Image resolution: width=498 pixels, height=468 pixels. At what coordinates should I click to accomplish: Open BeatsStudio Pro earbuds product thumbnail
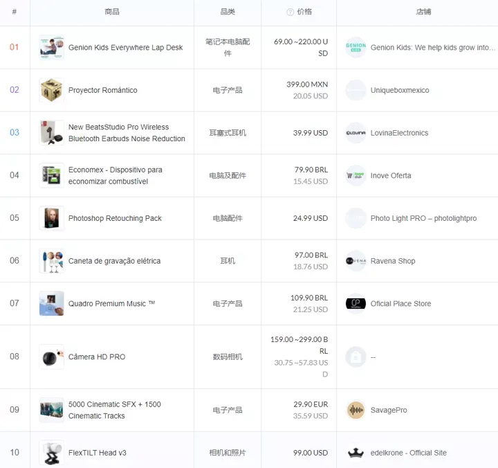[51, 133]
